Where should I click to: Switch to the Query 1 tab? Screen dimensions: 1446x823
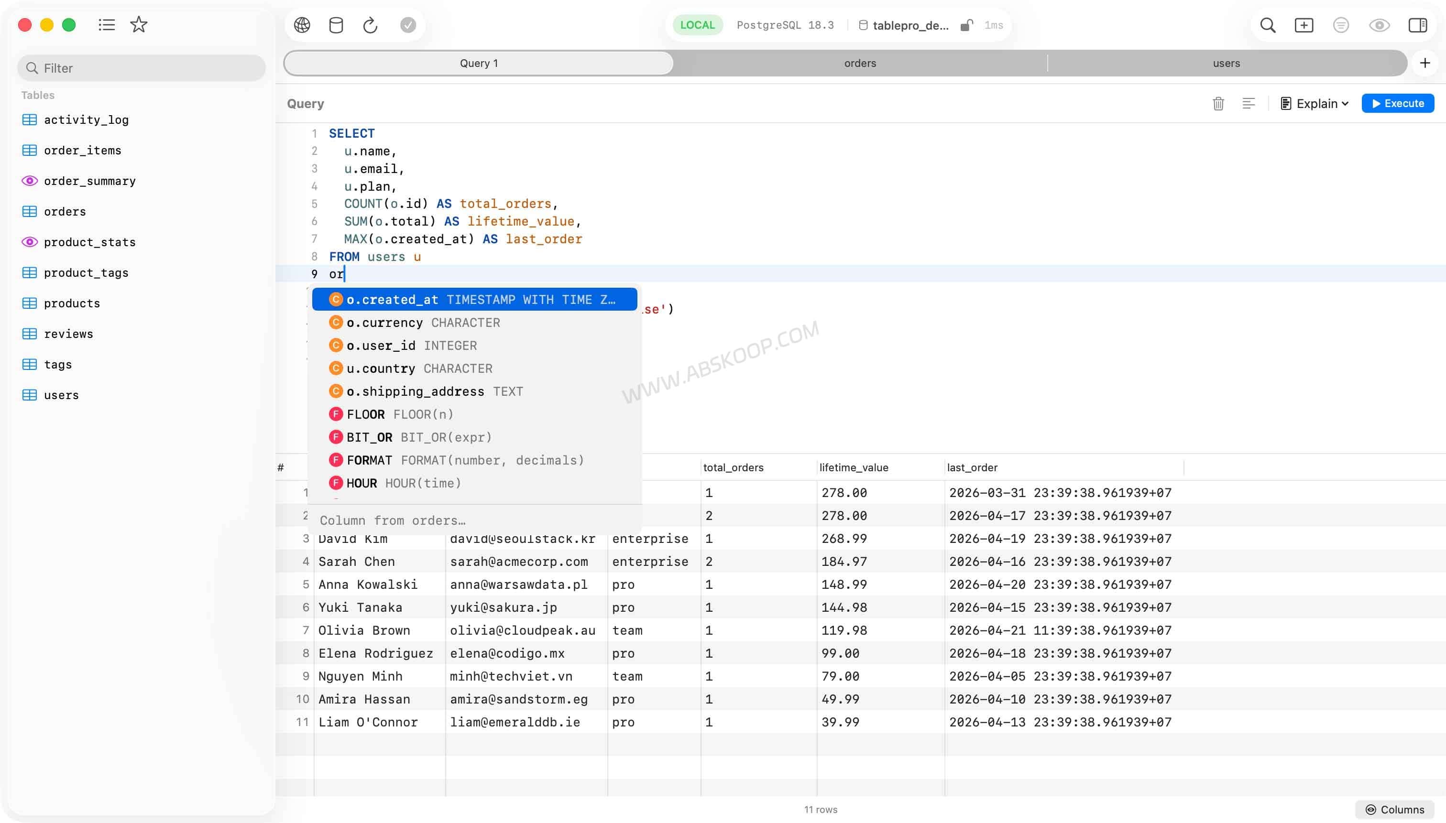(x=479, y=63)
